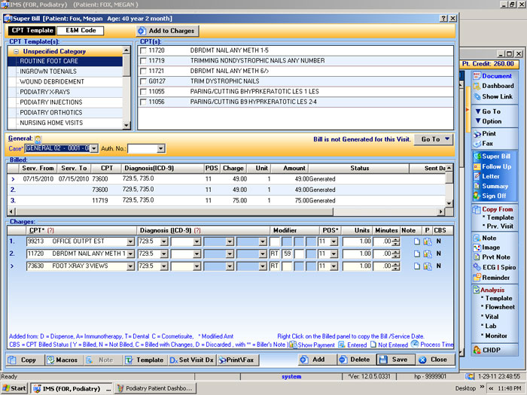Open the Go To dropdown button
This screenshot has width=527, height=395.
[434, 139]
